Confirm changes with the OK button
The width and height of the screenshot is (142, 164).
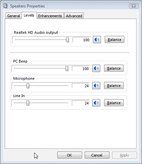69,155
